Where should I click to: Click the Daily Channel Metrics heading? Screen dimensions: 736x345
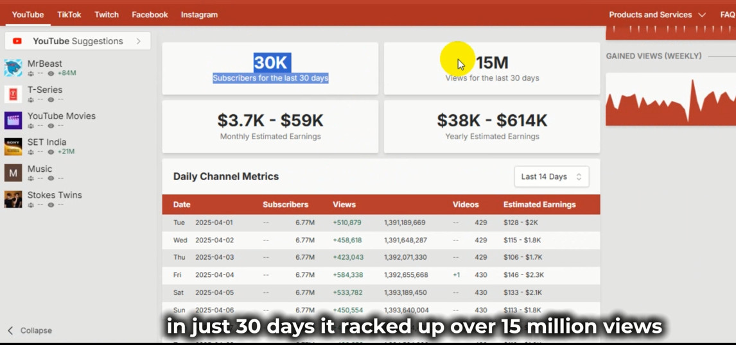[x=226, y=177]
